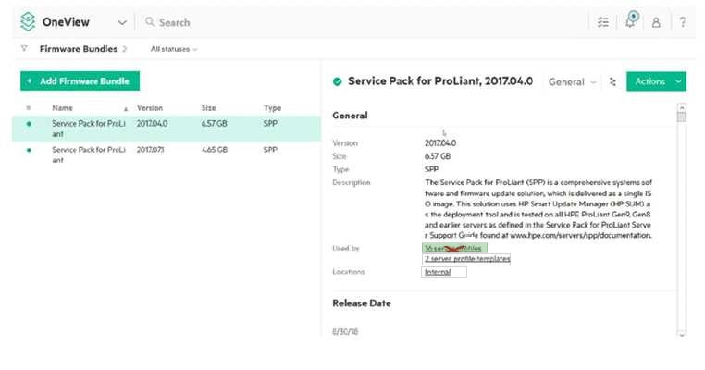705x370 pixels.
Task: Open the notifications bell icon
Action: click(630, 20)
